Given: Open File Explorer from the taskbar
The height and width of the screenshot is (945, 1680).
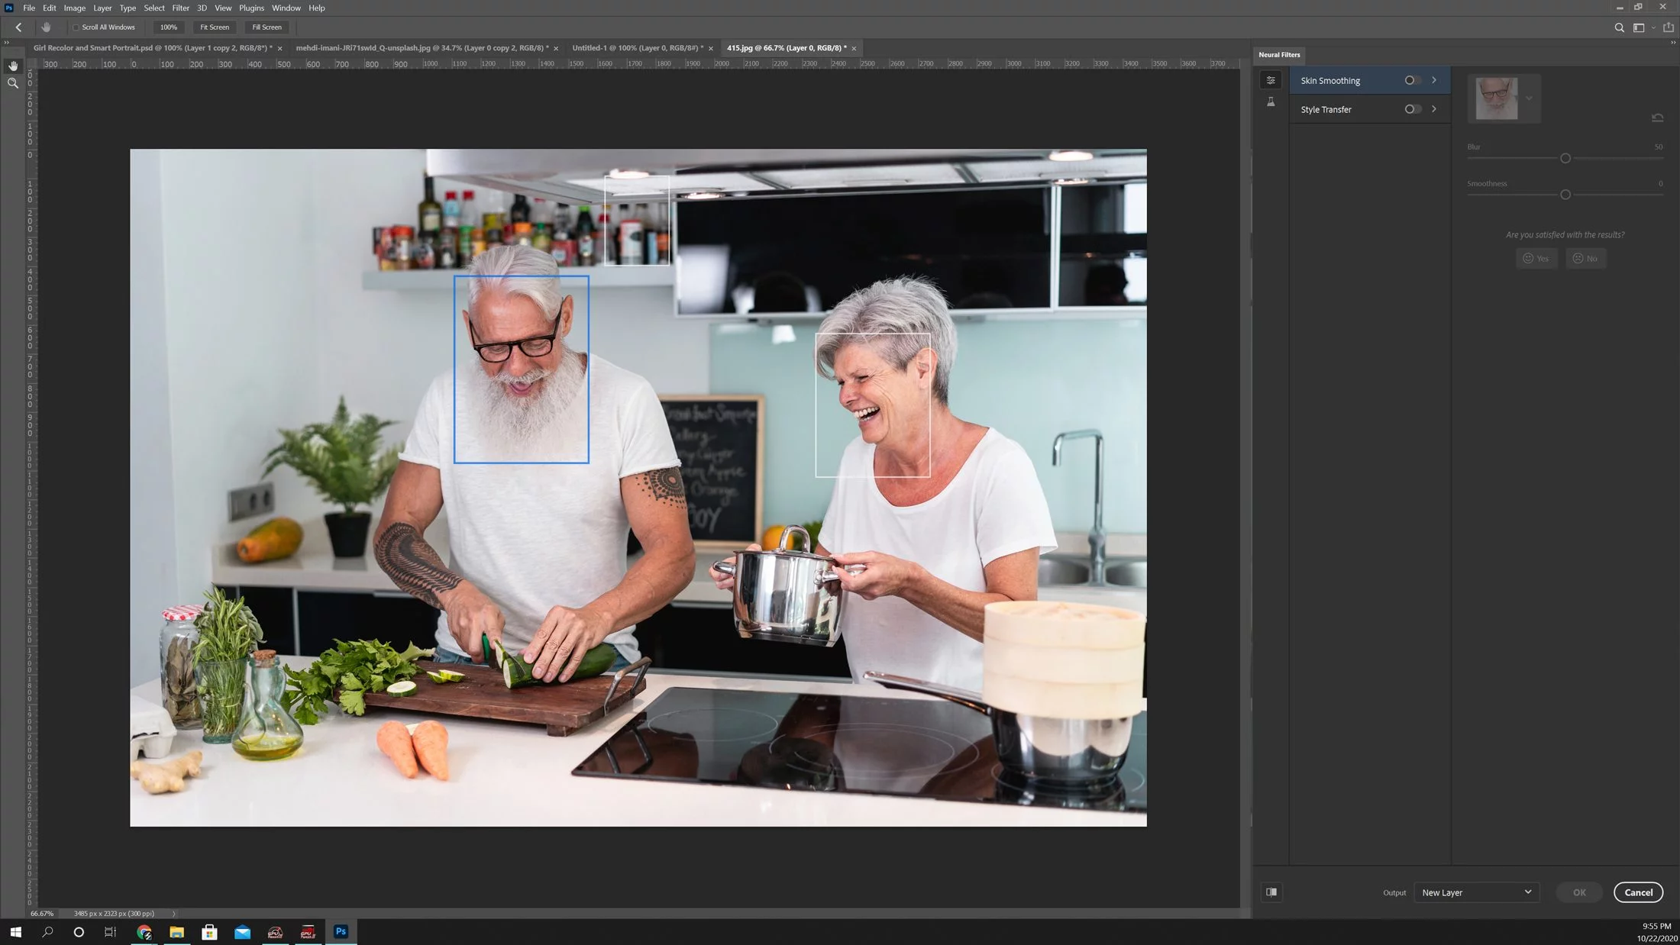Looking at the screenshot, I should click(x=177, y=932).
